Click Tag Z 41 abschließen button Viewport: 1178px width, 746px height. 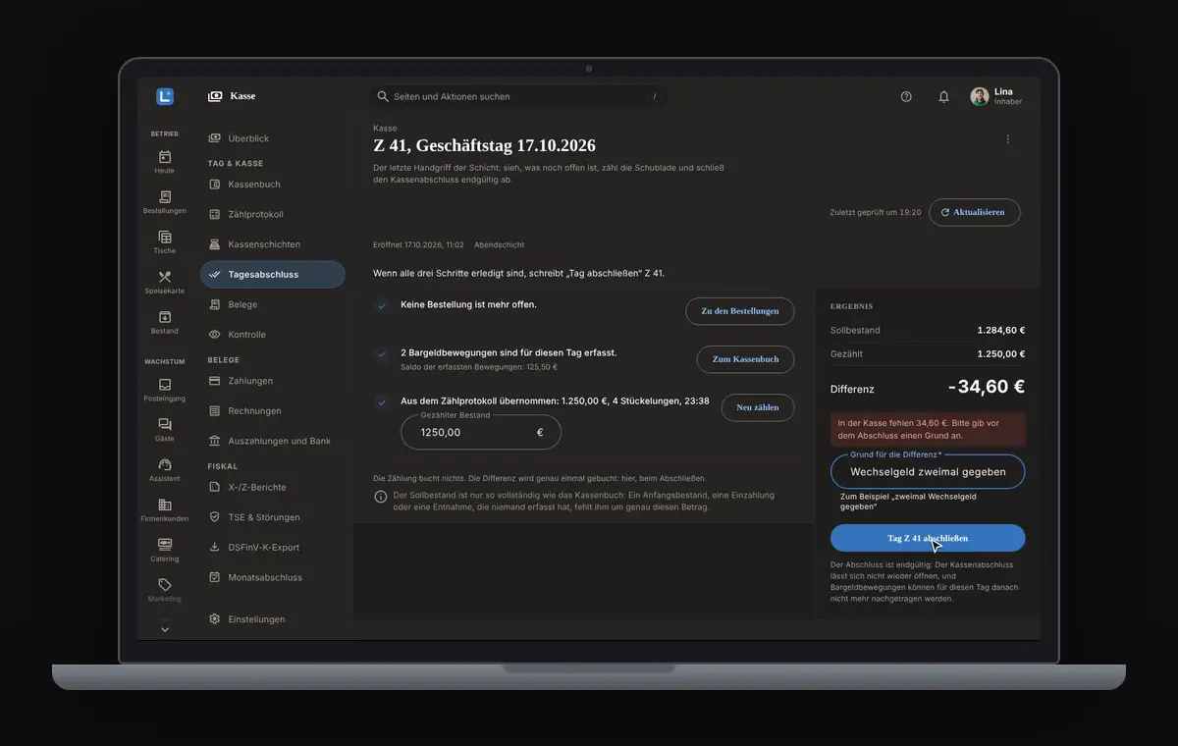coord(928,538)
